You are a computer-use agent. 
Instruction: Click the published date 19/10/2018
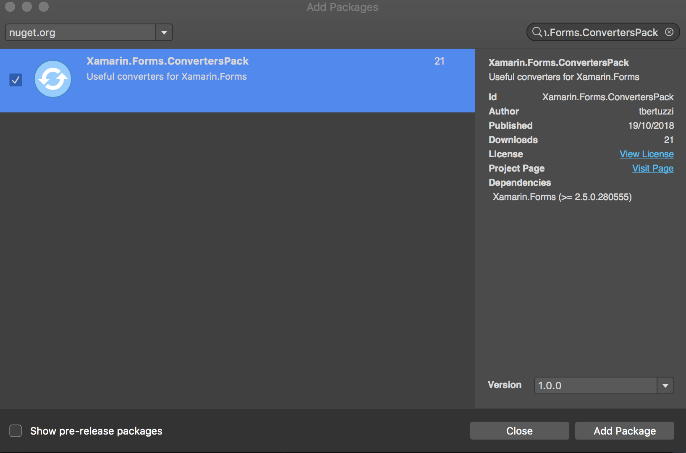click(651, 125)
